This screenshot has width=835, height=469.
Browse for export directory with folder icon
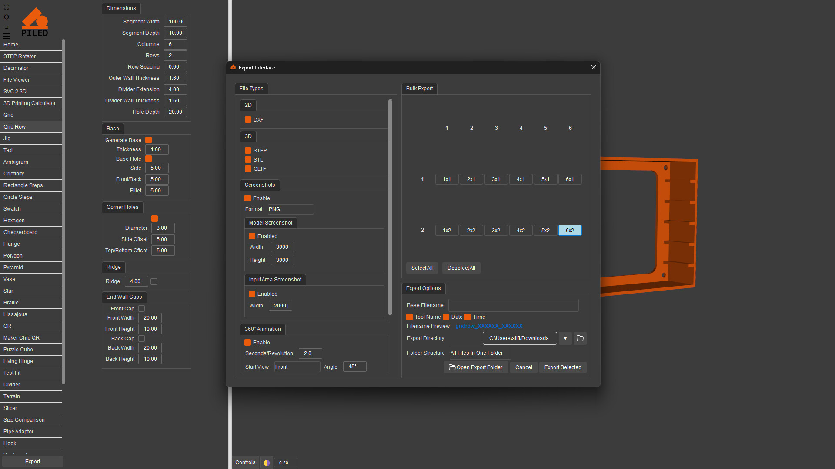[x=580, y=338]
